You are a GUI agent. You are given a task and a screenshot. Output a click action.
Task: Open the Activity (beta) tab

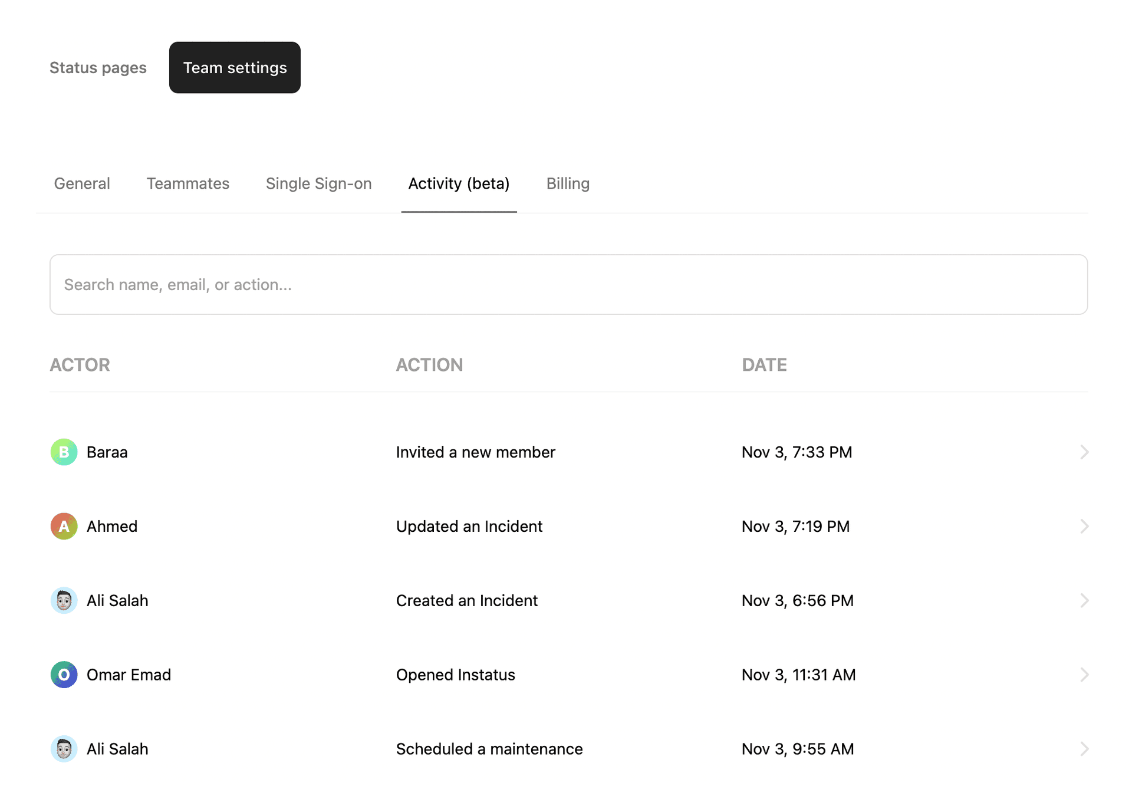[459, 183]
